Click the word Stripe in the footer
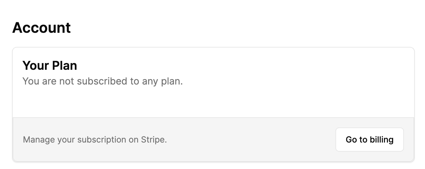425x169 pixels. (154, 140)
